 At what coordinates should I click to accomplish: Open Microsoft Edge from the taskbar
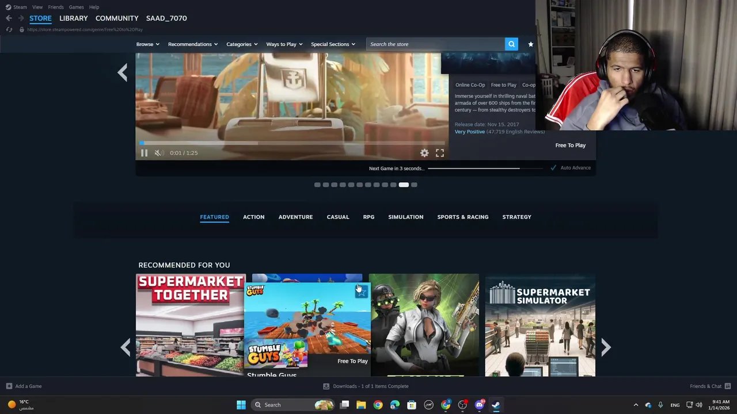pyautogui.click(x=395, y=405)
